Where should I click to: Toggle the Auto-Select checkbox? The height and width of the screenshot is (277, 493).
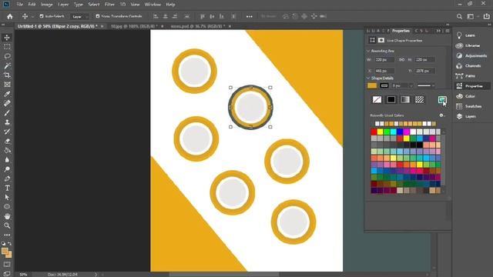[x=42, y=16]
